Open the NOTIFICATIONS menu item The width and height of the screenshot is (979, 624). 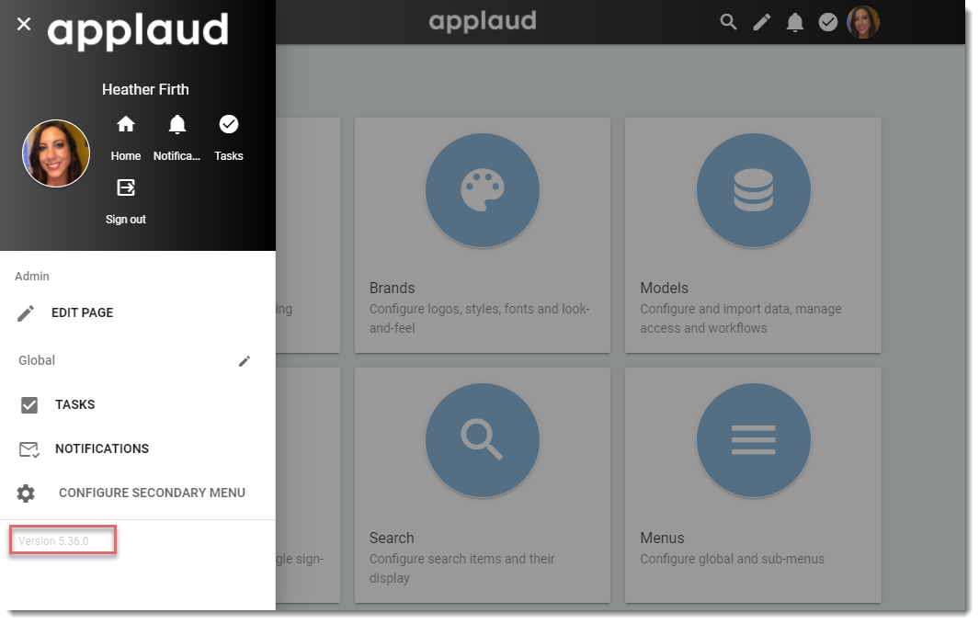[x=102, y=448]
